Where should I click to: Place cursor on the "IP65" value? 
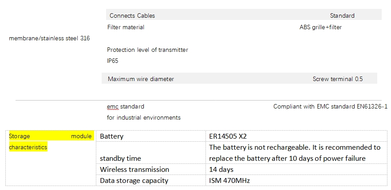click(x=113, y=61)
